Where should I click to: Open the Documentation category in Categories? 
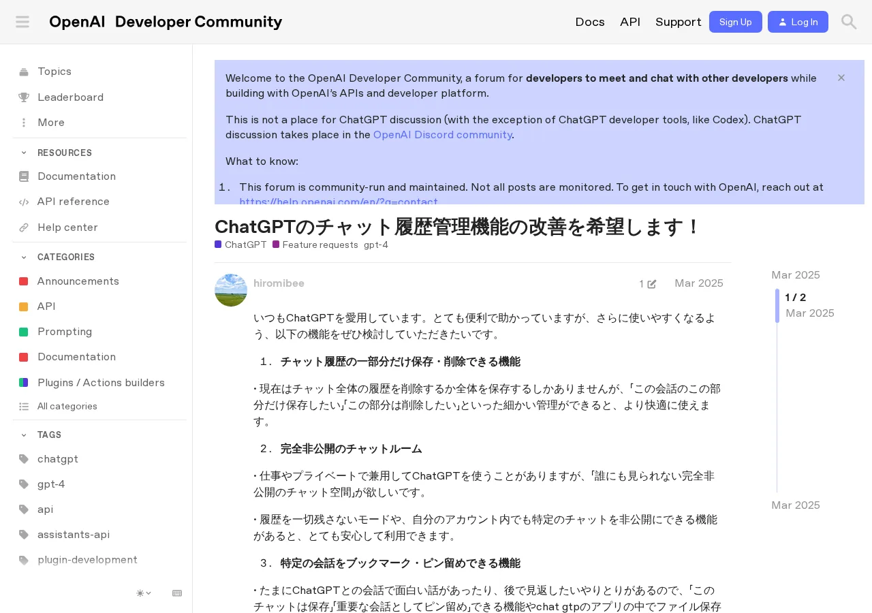[x=99, y=357]
